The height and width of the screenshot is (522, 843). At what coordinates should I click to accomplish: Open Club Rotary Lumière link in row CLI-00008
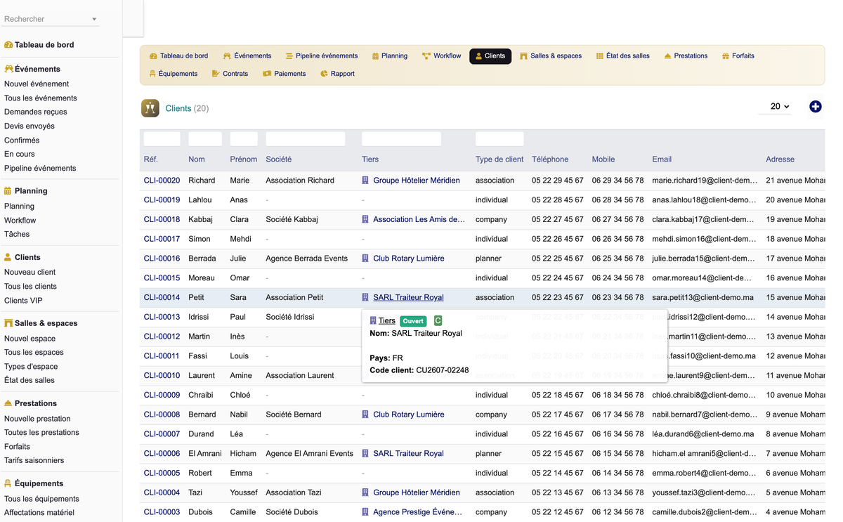pos(409,415)
